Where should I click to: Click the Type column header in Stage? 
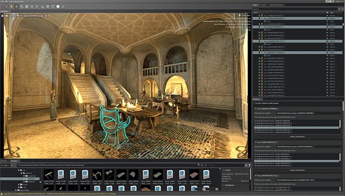pos(332,13)
